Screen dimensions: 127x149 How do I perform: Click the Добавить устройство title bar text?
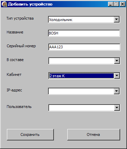point(30,4)
